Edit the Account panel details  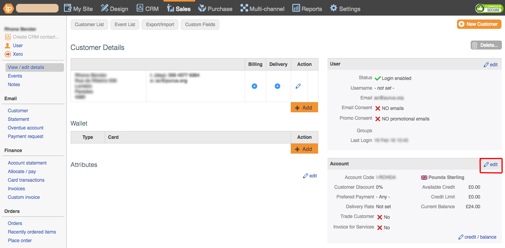click(491, 165)
